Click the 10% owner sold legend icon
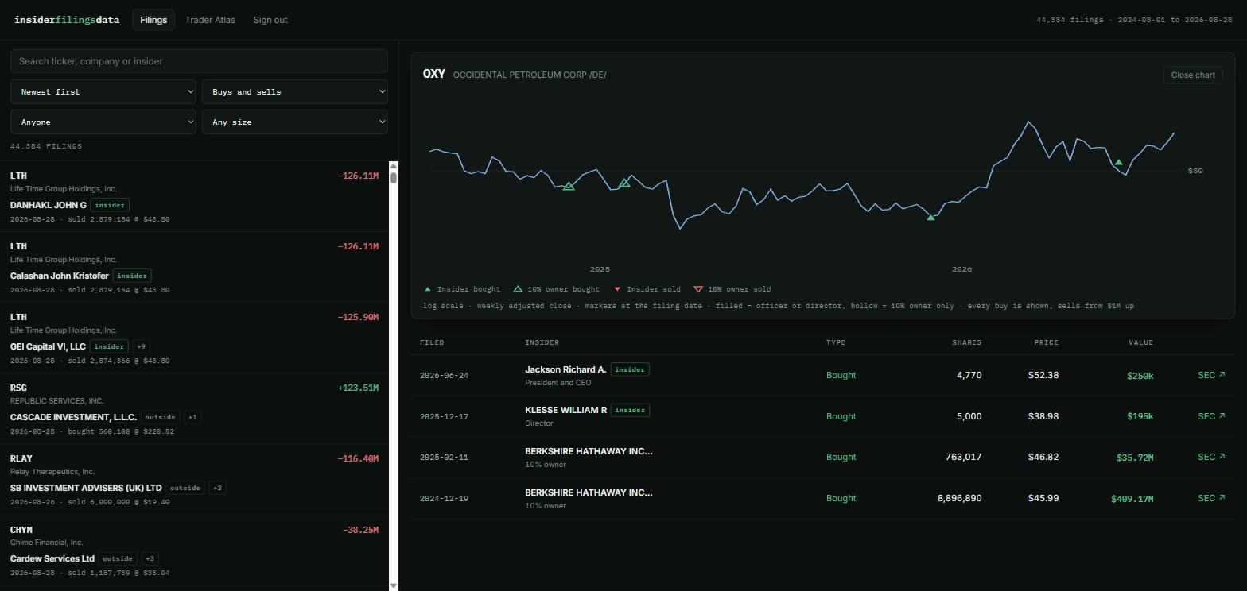Viewport: 1247px width, 591px height. 698,289
